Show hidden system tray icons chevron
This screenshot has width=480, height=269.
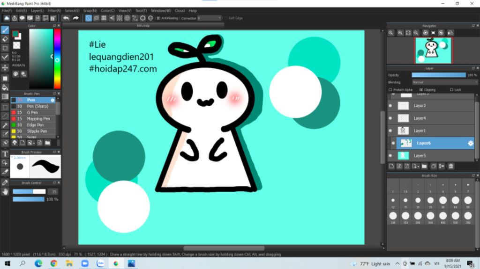[x=397, y=263]
